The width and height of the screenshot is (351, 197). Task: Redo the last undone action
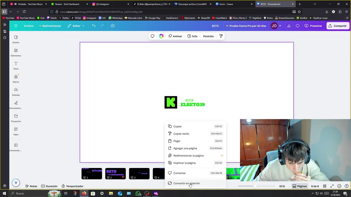(x=102, y=26)
